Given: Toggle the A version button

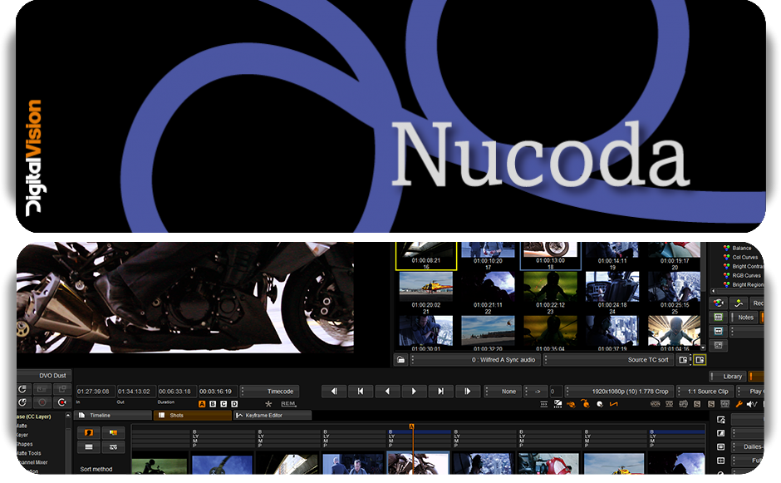Looking at the screenshot, I should [x=203, y=405].
